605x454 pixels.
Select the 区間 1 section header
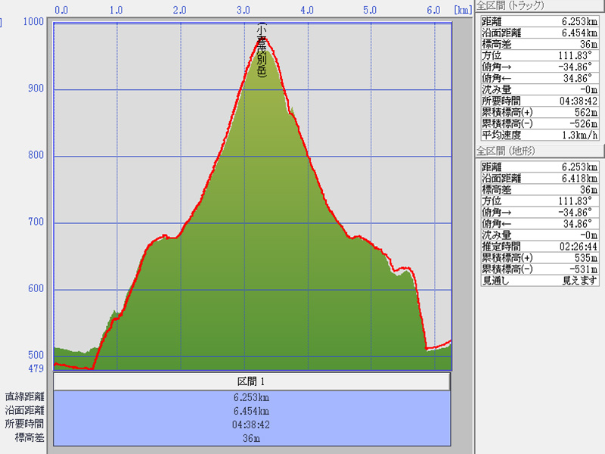point(252,381)
